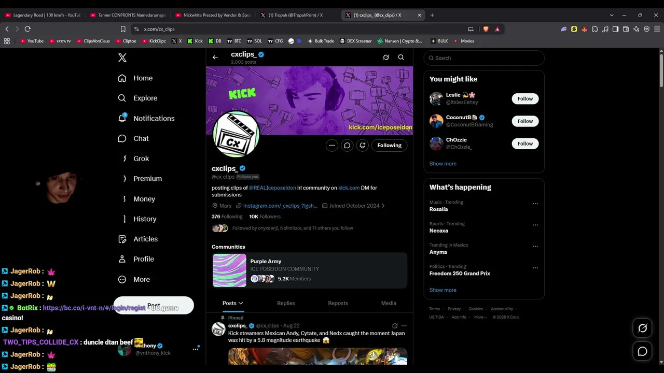Click the message icon on cxclips_ profile
The height and width of the screenshot is (373, 664).
(x=347, y=146)
